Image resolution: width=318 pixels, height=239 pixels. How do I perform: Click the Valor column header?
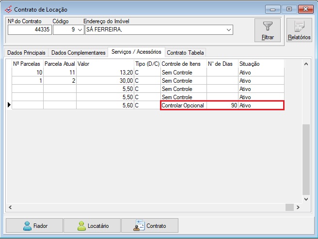pos(104,64)
